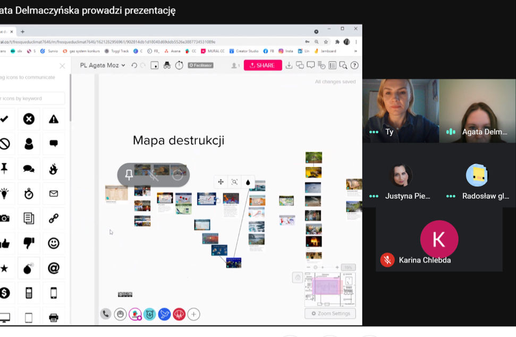
Task: Focus the icons keyword search field
Action: pyautogui.click(x=32, y=98)
